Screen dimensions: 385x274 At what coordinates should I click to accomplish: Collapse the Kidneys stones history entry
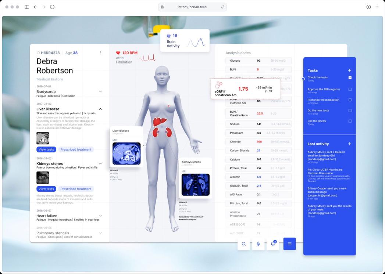pos(100,163)
